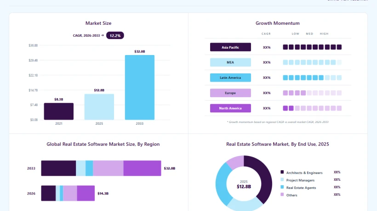Click the Asia Pacific momentum indicator squares

click(x=312, y=47)
